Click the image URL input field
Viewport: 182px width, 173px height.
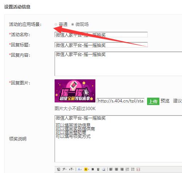[121, 101]
